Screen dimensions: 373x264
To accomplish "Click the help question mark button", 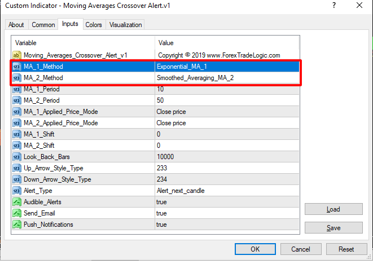I will click(x=333, y=6).
